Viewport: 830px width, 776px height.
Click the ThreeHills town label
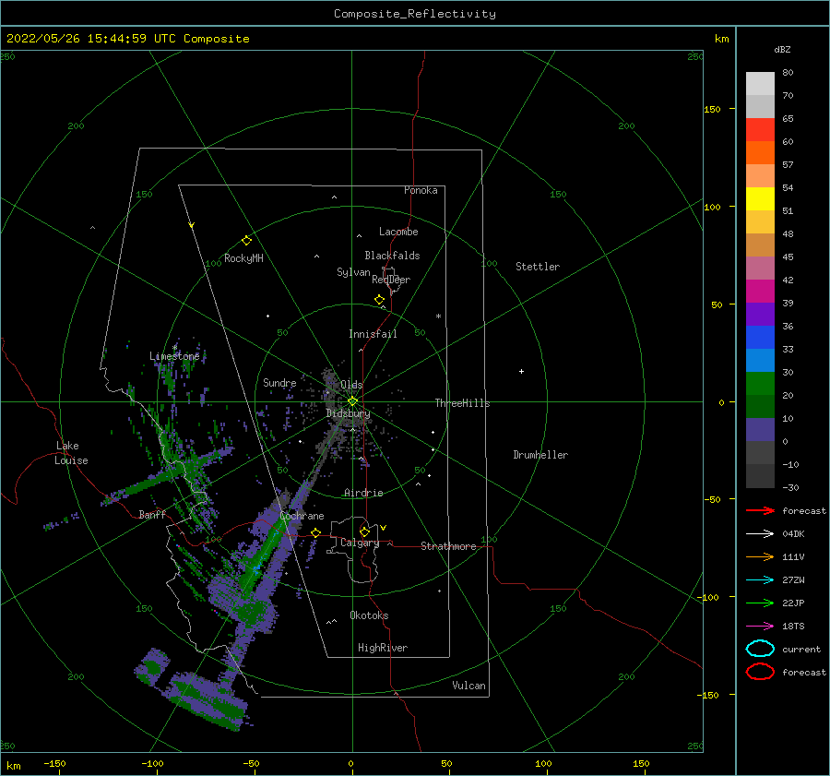(463, 403)
